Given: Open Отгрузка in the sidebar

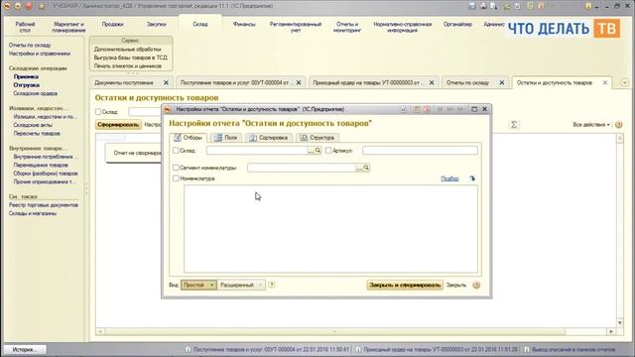Looking at the screenshot, I should click(x=27, y=85).
